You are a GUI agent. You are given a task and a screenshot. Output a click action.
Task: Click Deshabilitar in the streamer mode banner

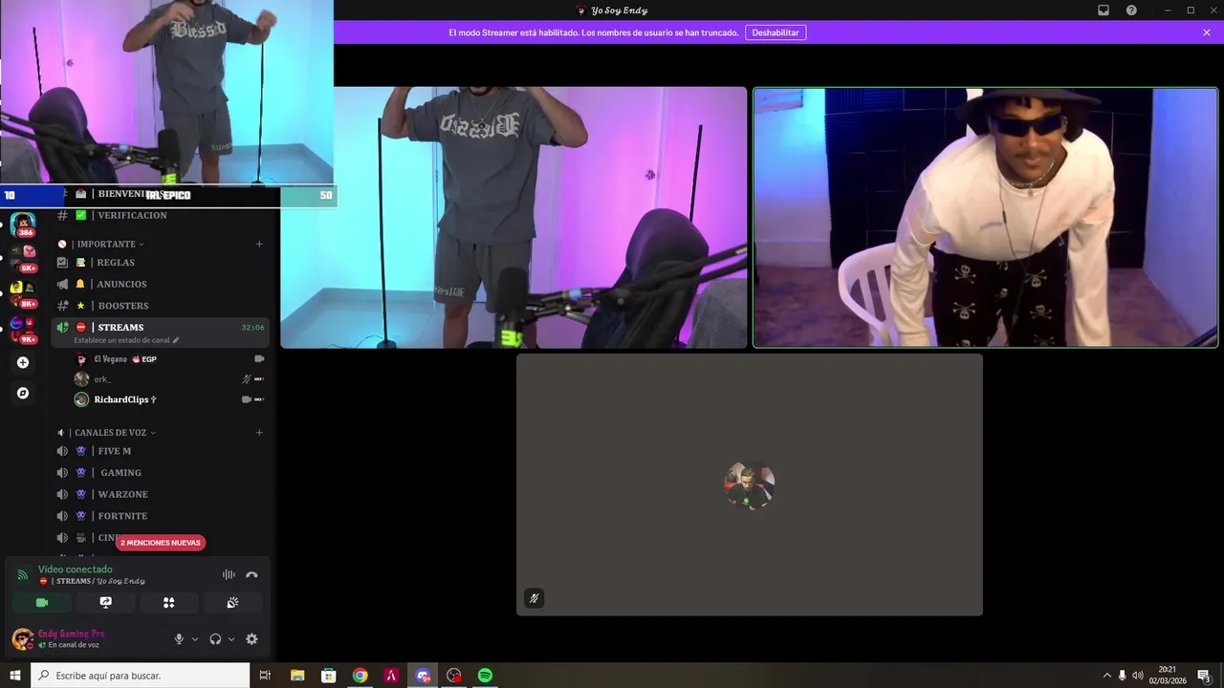point(776,32)
